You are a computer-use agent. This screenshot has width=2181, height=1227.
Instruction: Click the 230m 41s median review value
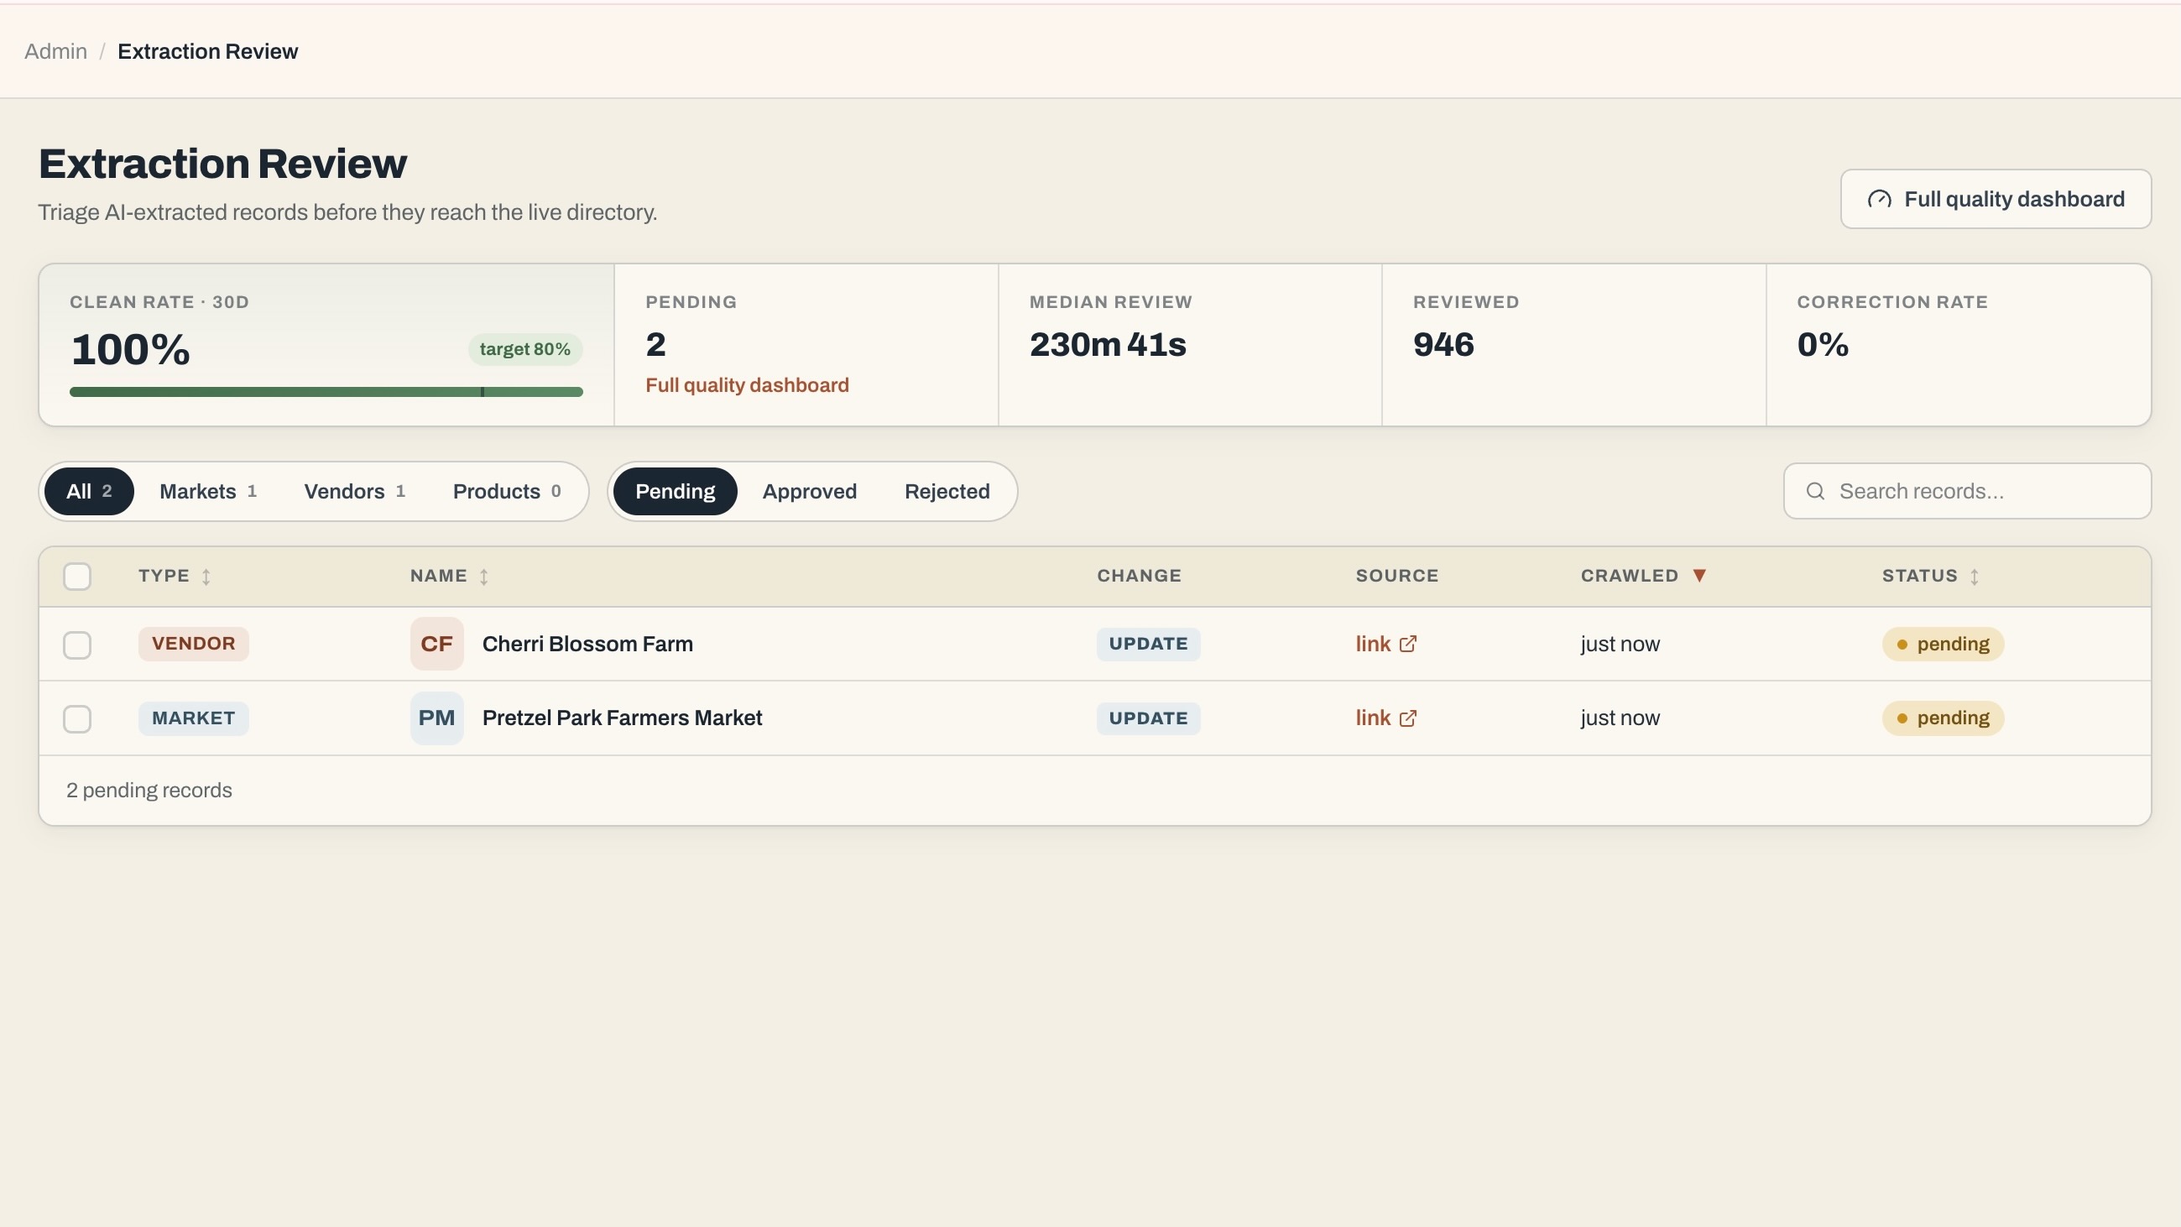click(x=1108, y=345)
